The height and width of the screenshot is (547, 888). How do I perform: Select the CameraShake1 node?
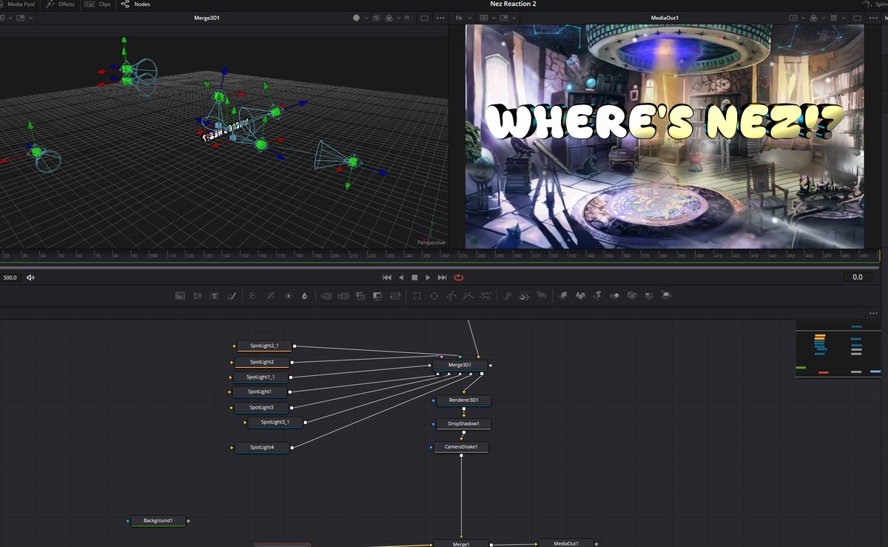[461, 447]
